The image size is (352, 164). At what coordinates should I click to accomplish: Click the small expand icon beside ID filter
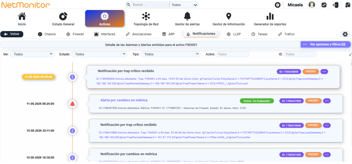pyautogui.click(x=350, y=55)
